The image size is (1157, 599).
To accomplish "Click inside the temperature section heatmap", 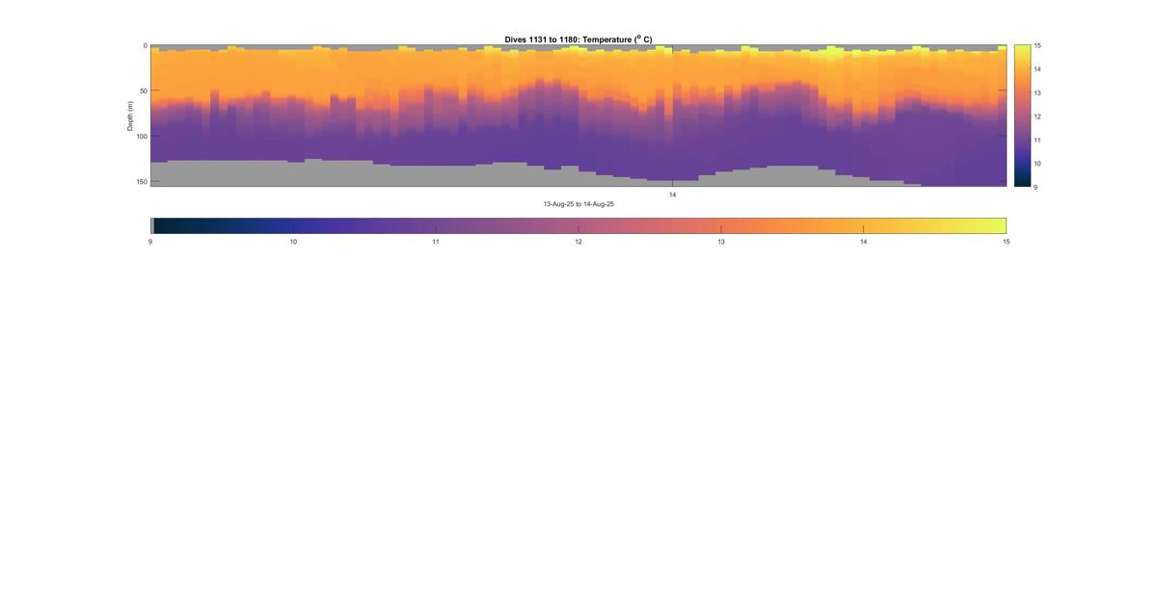I will coord(578,116).
